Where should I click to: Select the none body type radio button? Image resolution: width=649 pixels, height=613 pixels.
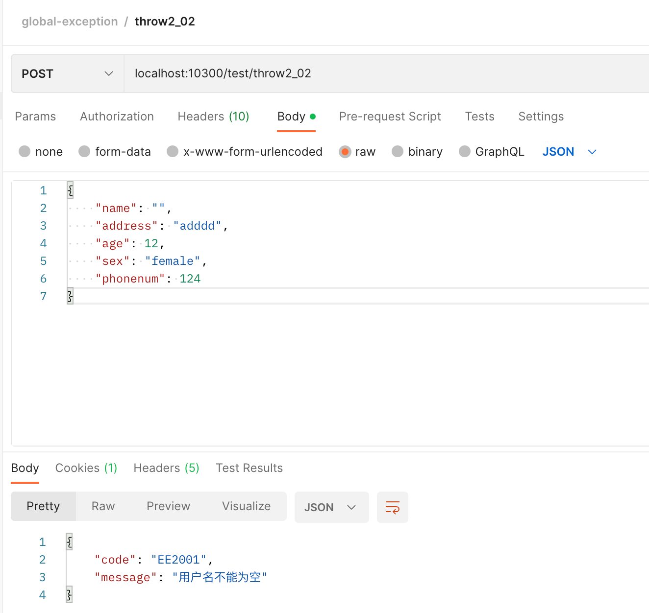click(25, 152)
